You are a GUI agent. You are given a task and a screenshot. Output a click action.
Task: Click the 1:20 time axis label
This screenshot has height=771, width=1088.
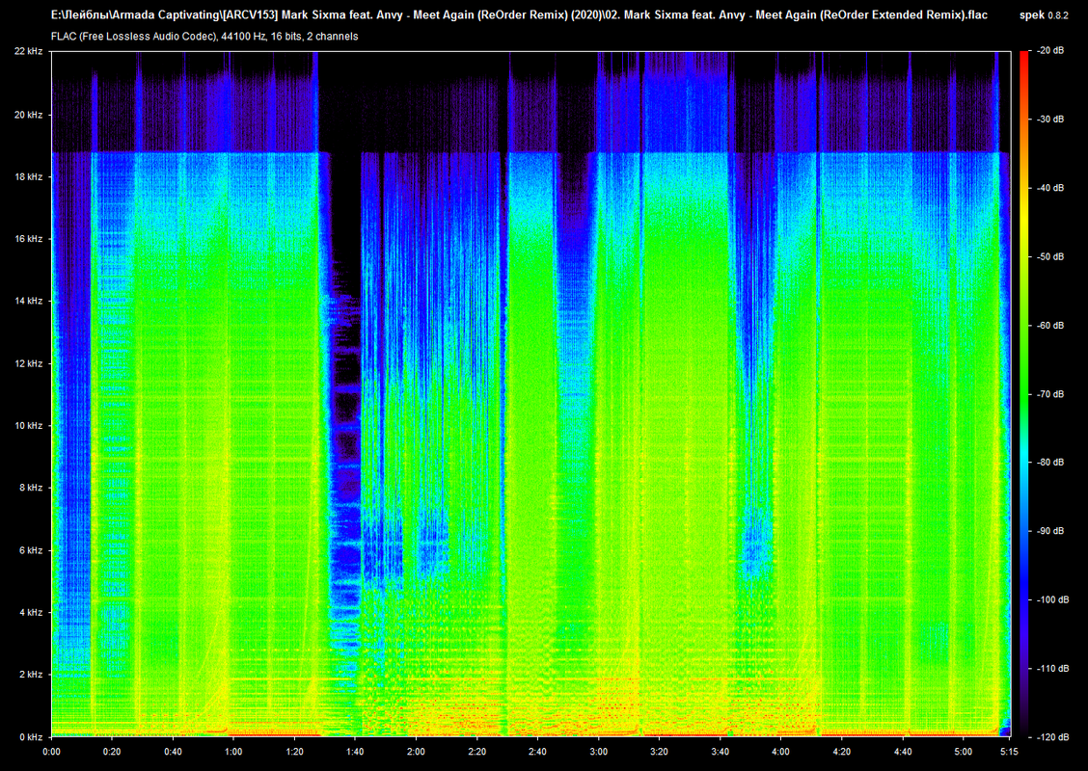coord(294,752)
